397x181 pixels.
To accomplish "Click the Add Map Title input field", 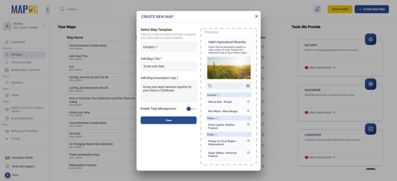I will 168,66.
